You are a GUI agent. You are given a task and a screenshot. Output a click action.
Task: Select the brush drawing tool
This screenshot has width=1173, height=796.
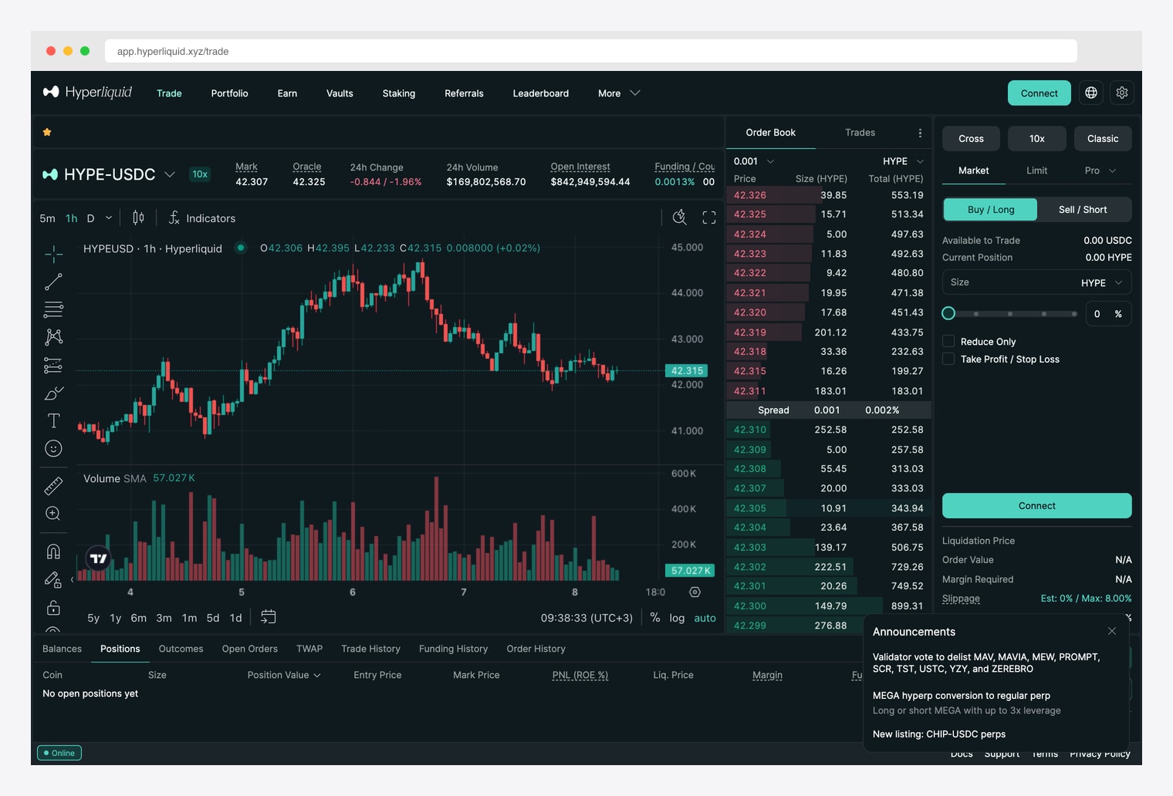click(x=53, y=393)
